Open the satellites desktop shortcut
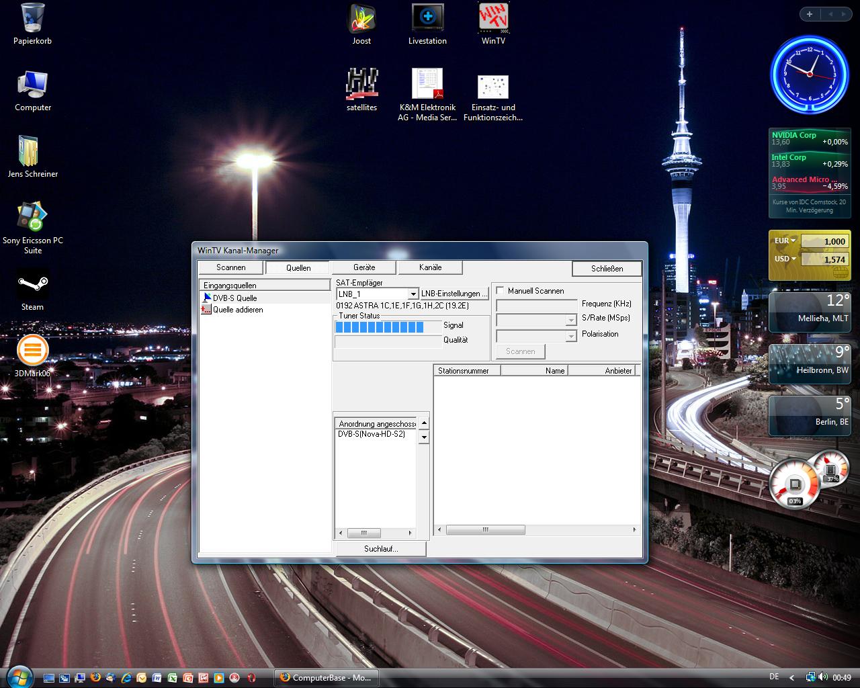This screenshot has height=688, width=860. click(361, 83)
